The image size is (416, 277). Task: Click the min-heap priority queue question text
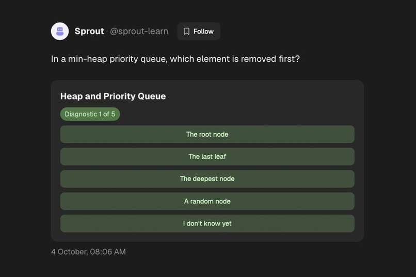175,59
